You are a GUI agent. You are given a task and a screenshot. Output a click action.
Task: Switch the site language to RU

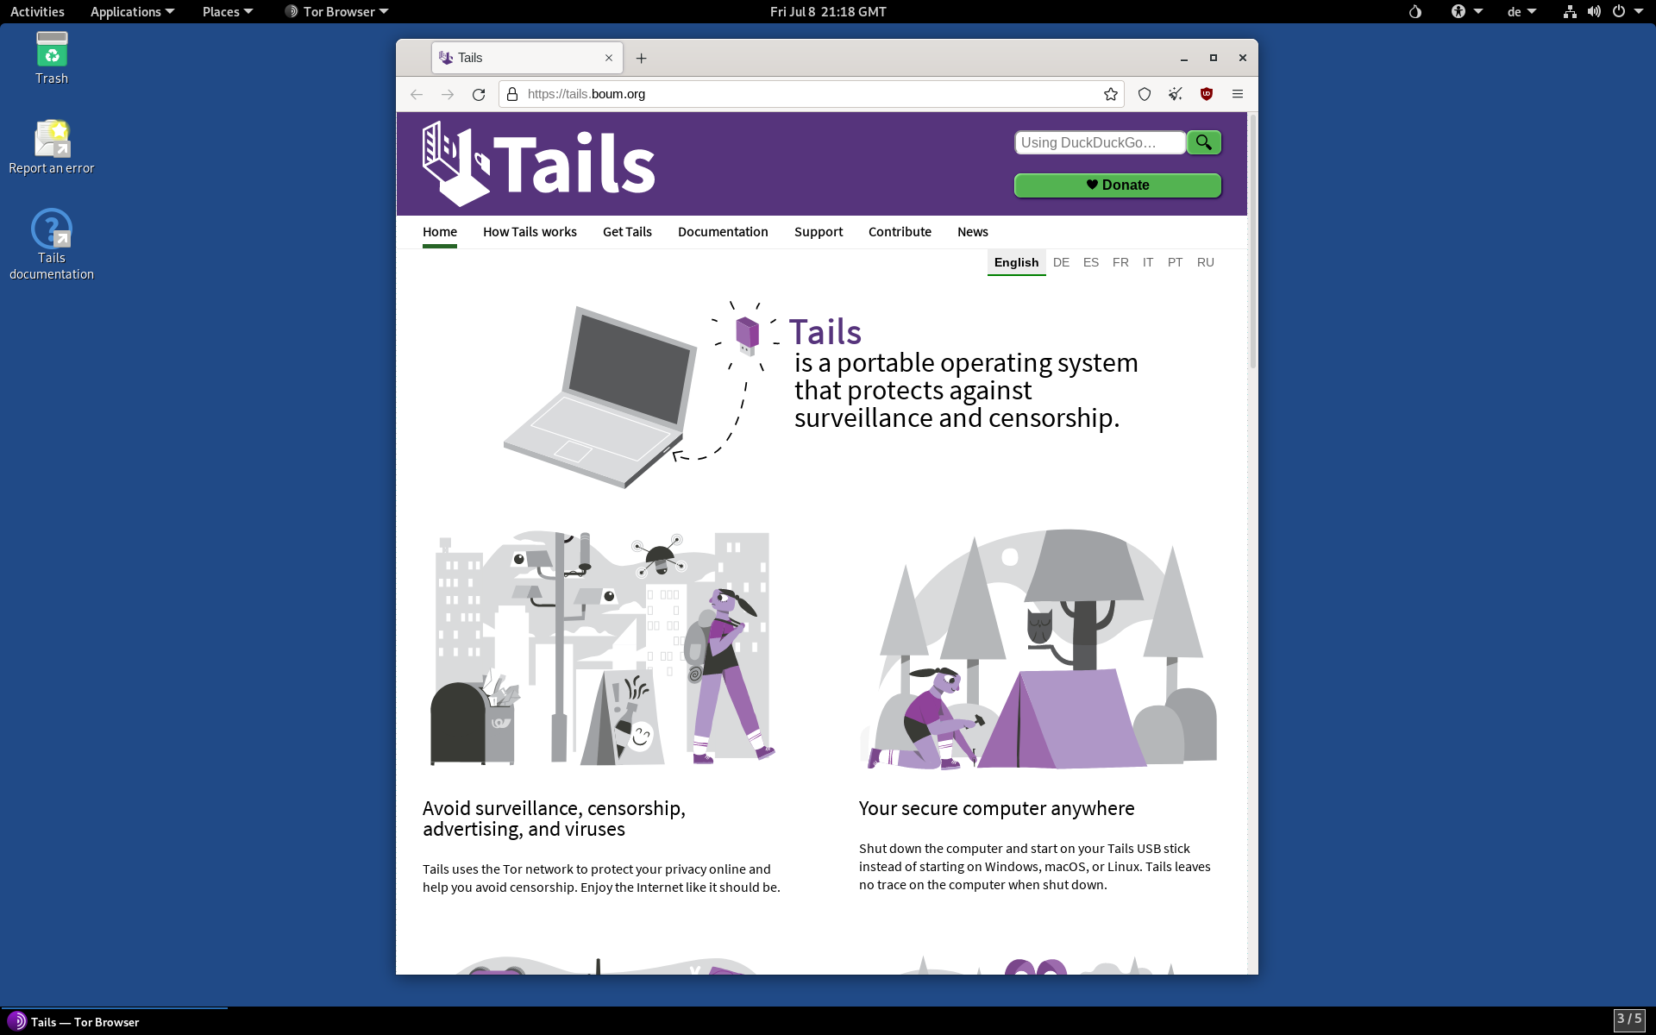(x=1206, y=262)
